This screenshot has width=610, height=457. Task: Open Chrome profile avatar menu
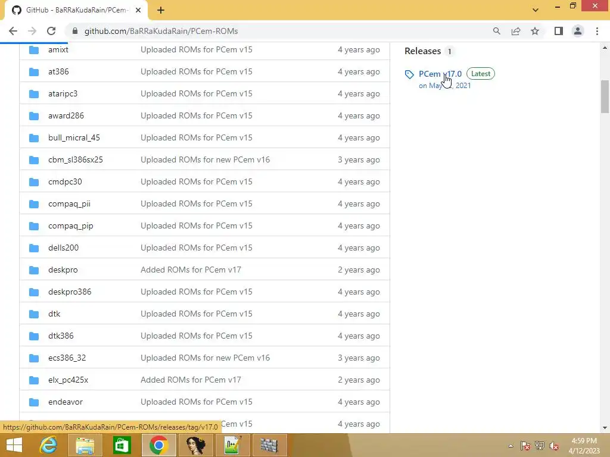point(578,31)
